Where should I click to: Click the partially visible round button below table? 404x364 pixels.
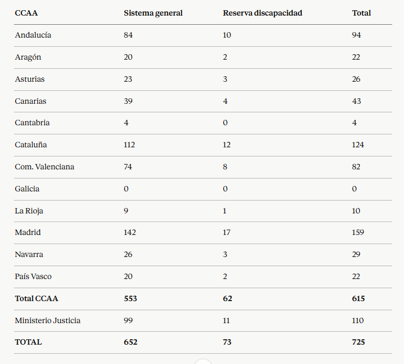pos(203,361)
